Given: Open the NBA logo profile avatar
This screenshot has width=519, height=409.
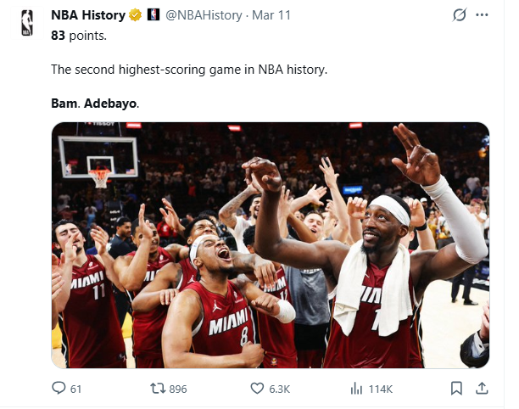Looking at the screenshot, I should tap(26, 21).
